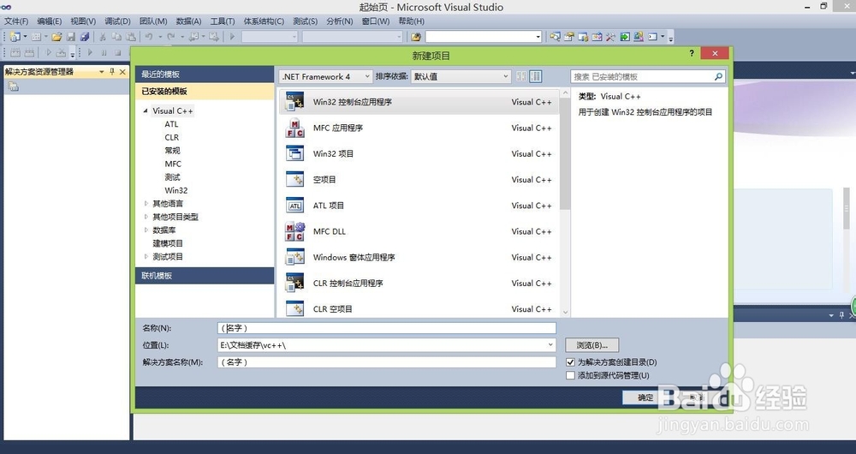Open the Toolbox tools icon

[611, 37]
